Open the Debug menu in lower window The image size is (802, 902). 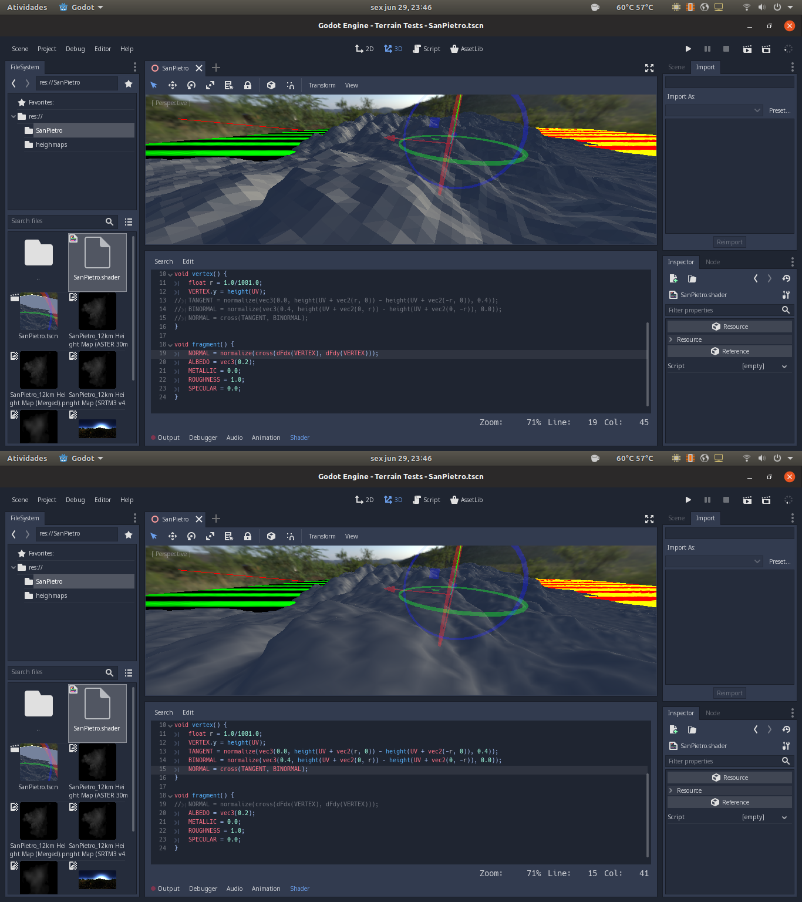pyautogui.click(x=75, y=500)
